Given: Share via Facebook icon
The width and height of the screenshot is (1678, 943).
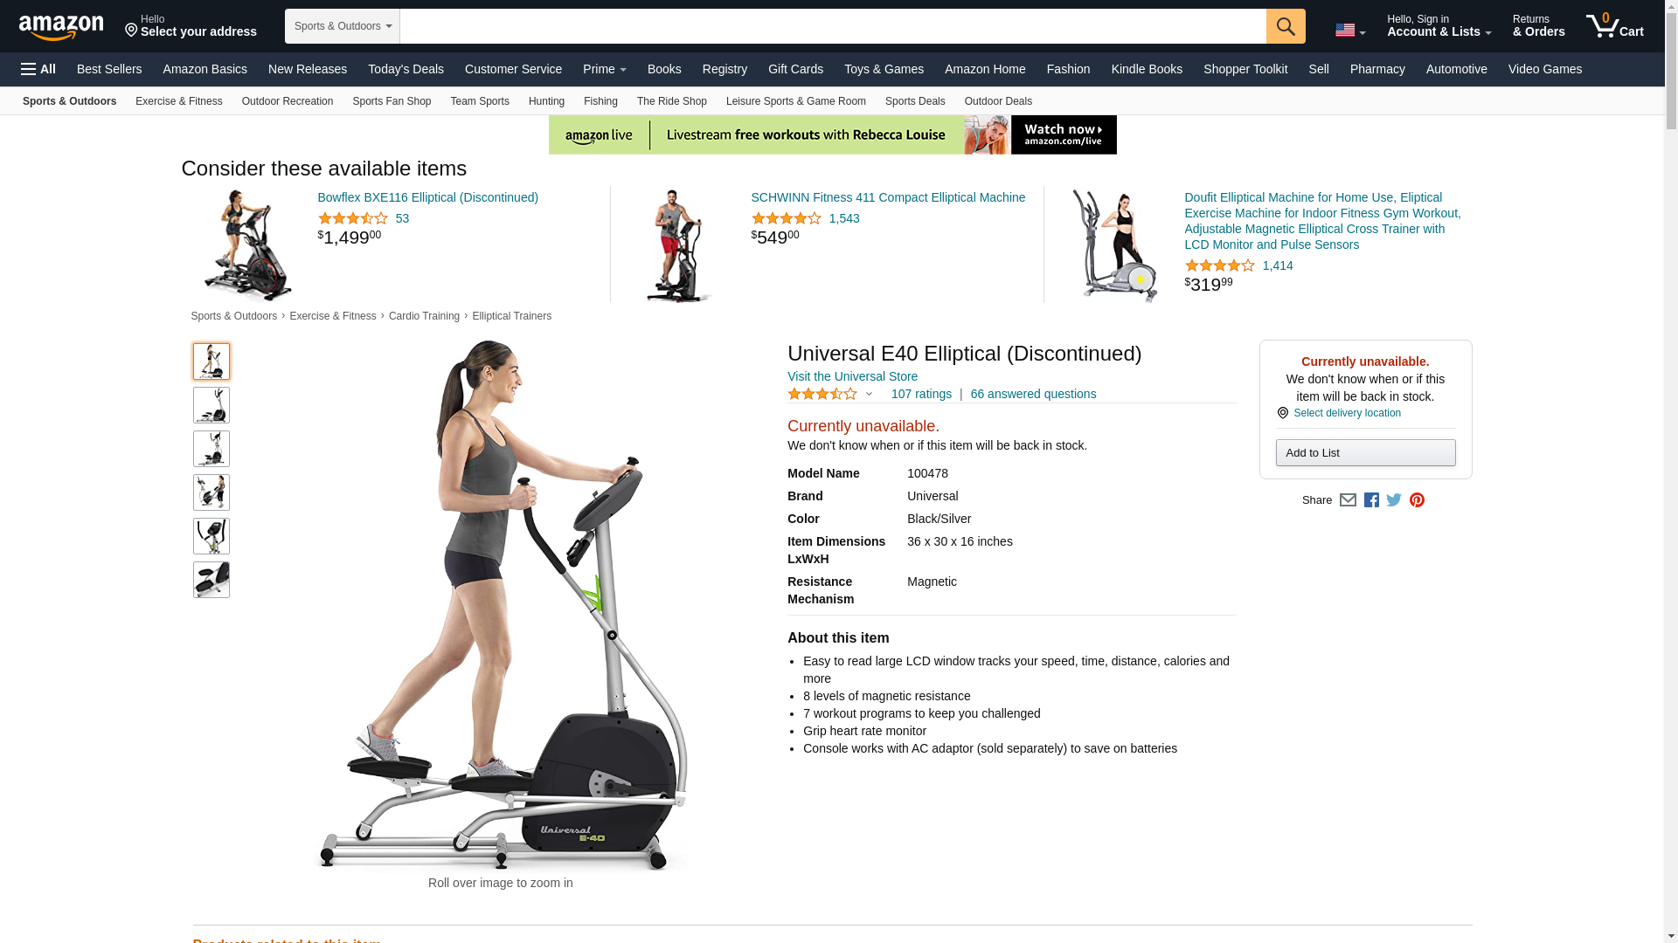Looking at the screenshot, I should tap(1371, 500).
